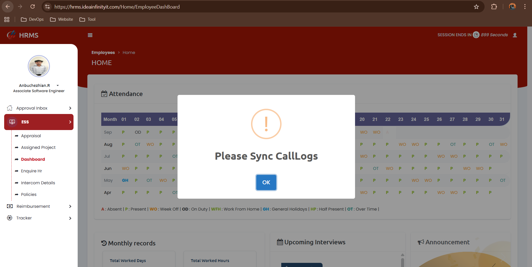The height and width of the screenshot is (267, 532).
Task: Click the OD cell in the Sep row
Action: 138,132
